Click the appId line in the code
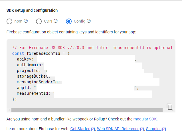Viewport: 182px width, 137px height. pos(24,88)
